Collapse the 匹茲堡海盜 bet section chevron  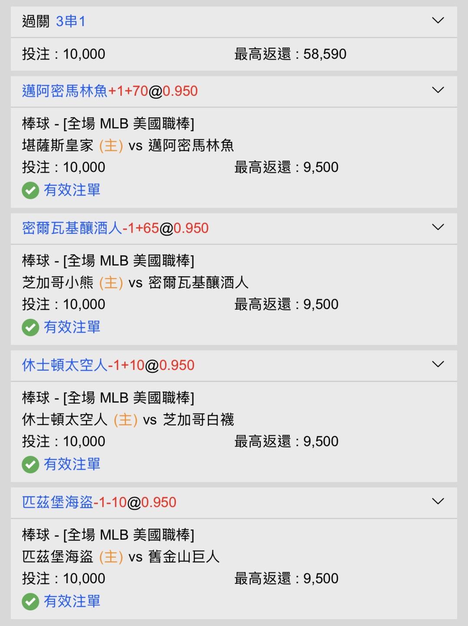(438, 501)
